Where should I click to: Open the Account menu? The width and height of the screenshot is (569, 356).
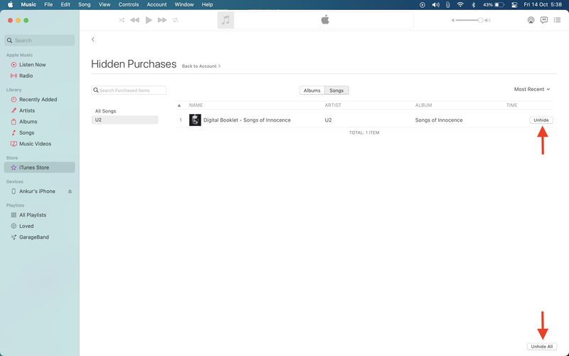156,5
